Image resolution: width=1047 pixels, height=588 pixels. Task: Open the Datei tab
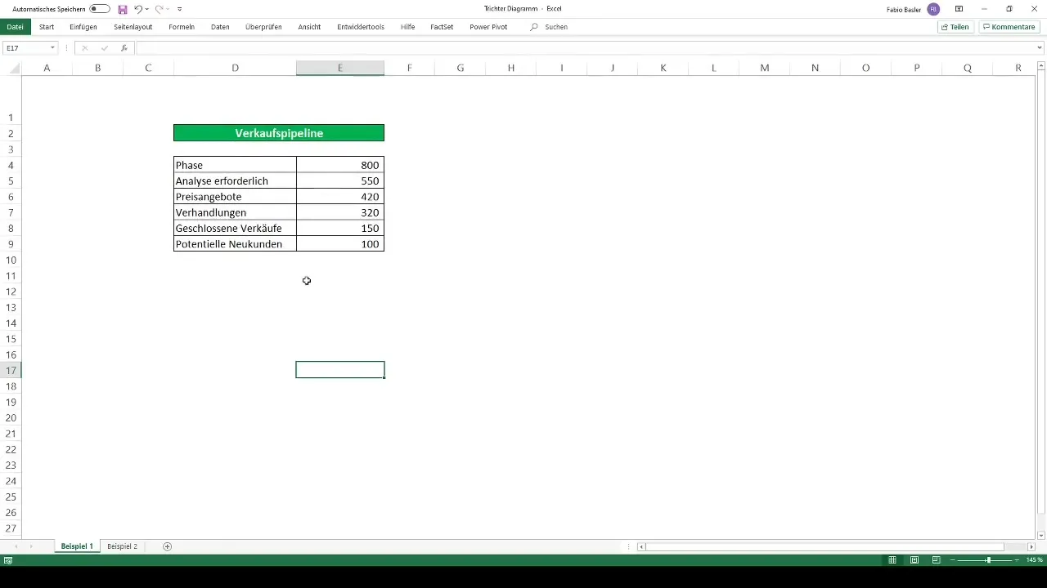15,27
